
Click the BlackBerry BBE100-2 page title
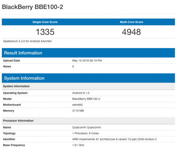pyautogui.click(x=33, y=7)
